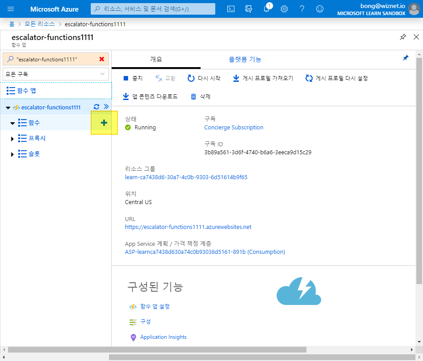
Task: Open the help question mark icon
Action: tap(302, 9)
